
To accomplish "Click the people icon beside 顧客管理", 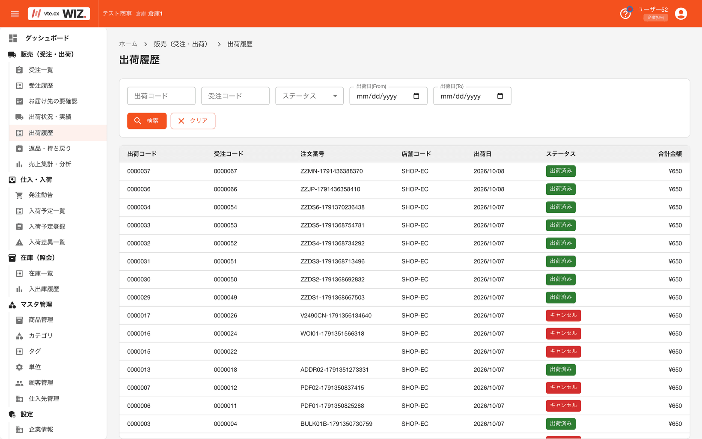I will 19,383.
